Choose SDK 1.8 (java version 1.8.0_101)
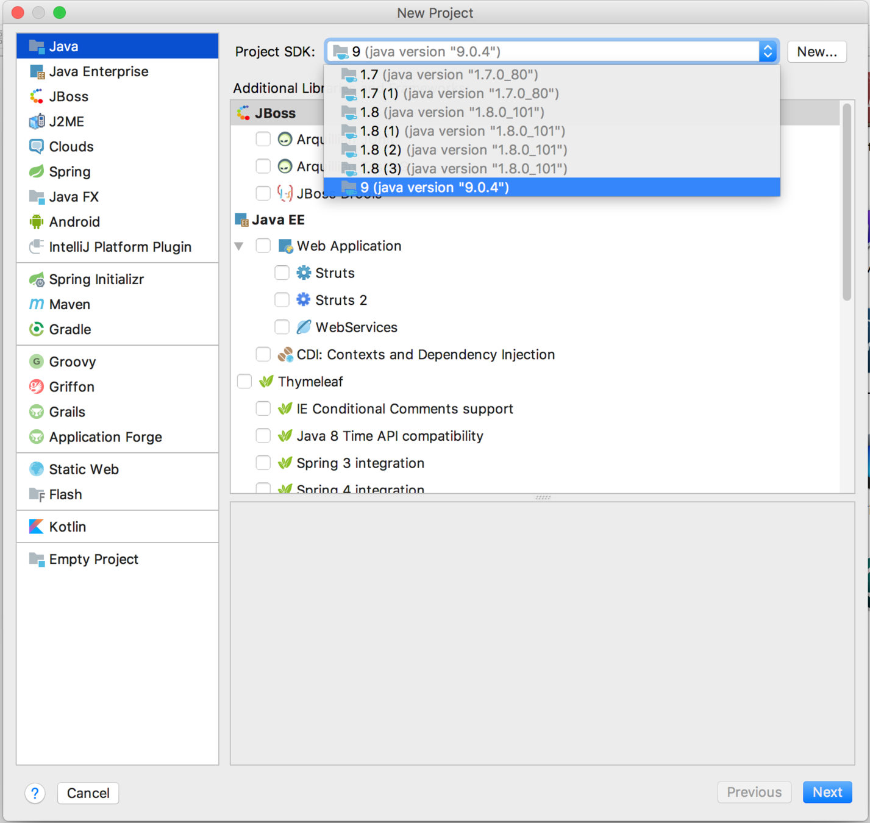Image resolution: width=870 pixels, height=823 pixels. 552,112
